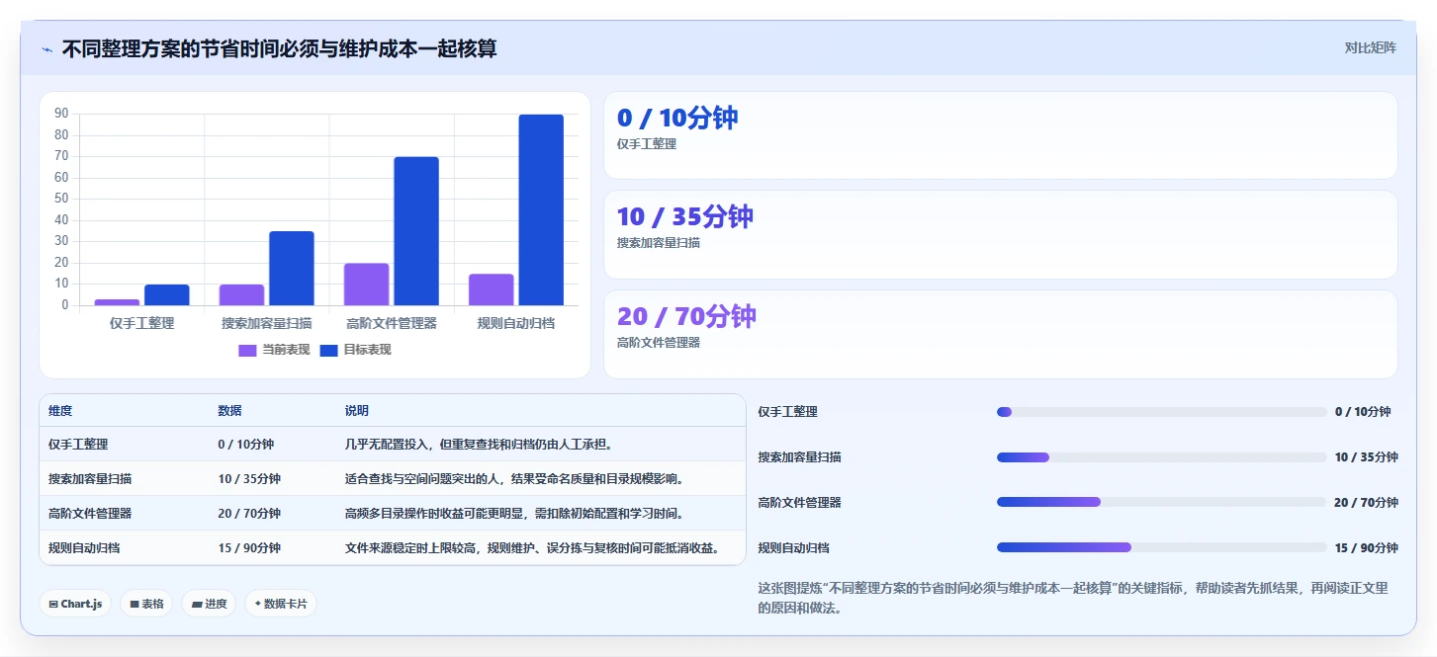Click the purple 当前表现 bar for 高阶文件管理器
Image resolution: width=1437 pixels, height=657 pixels.
366,285
